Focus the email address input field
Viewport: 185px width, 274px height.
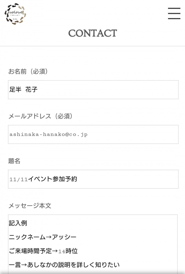(x=93, y=134)
